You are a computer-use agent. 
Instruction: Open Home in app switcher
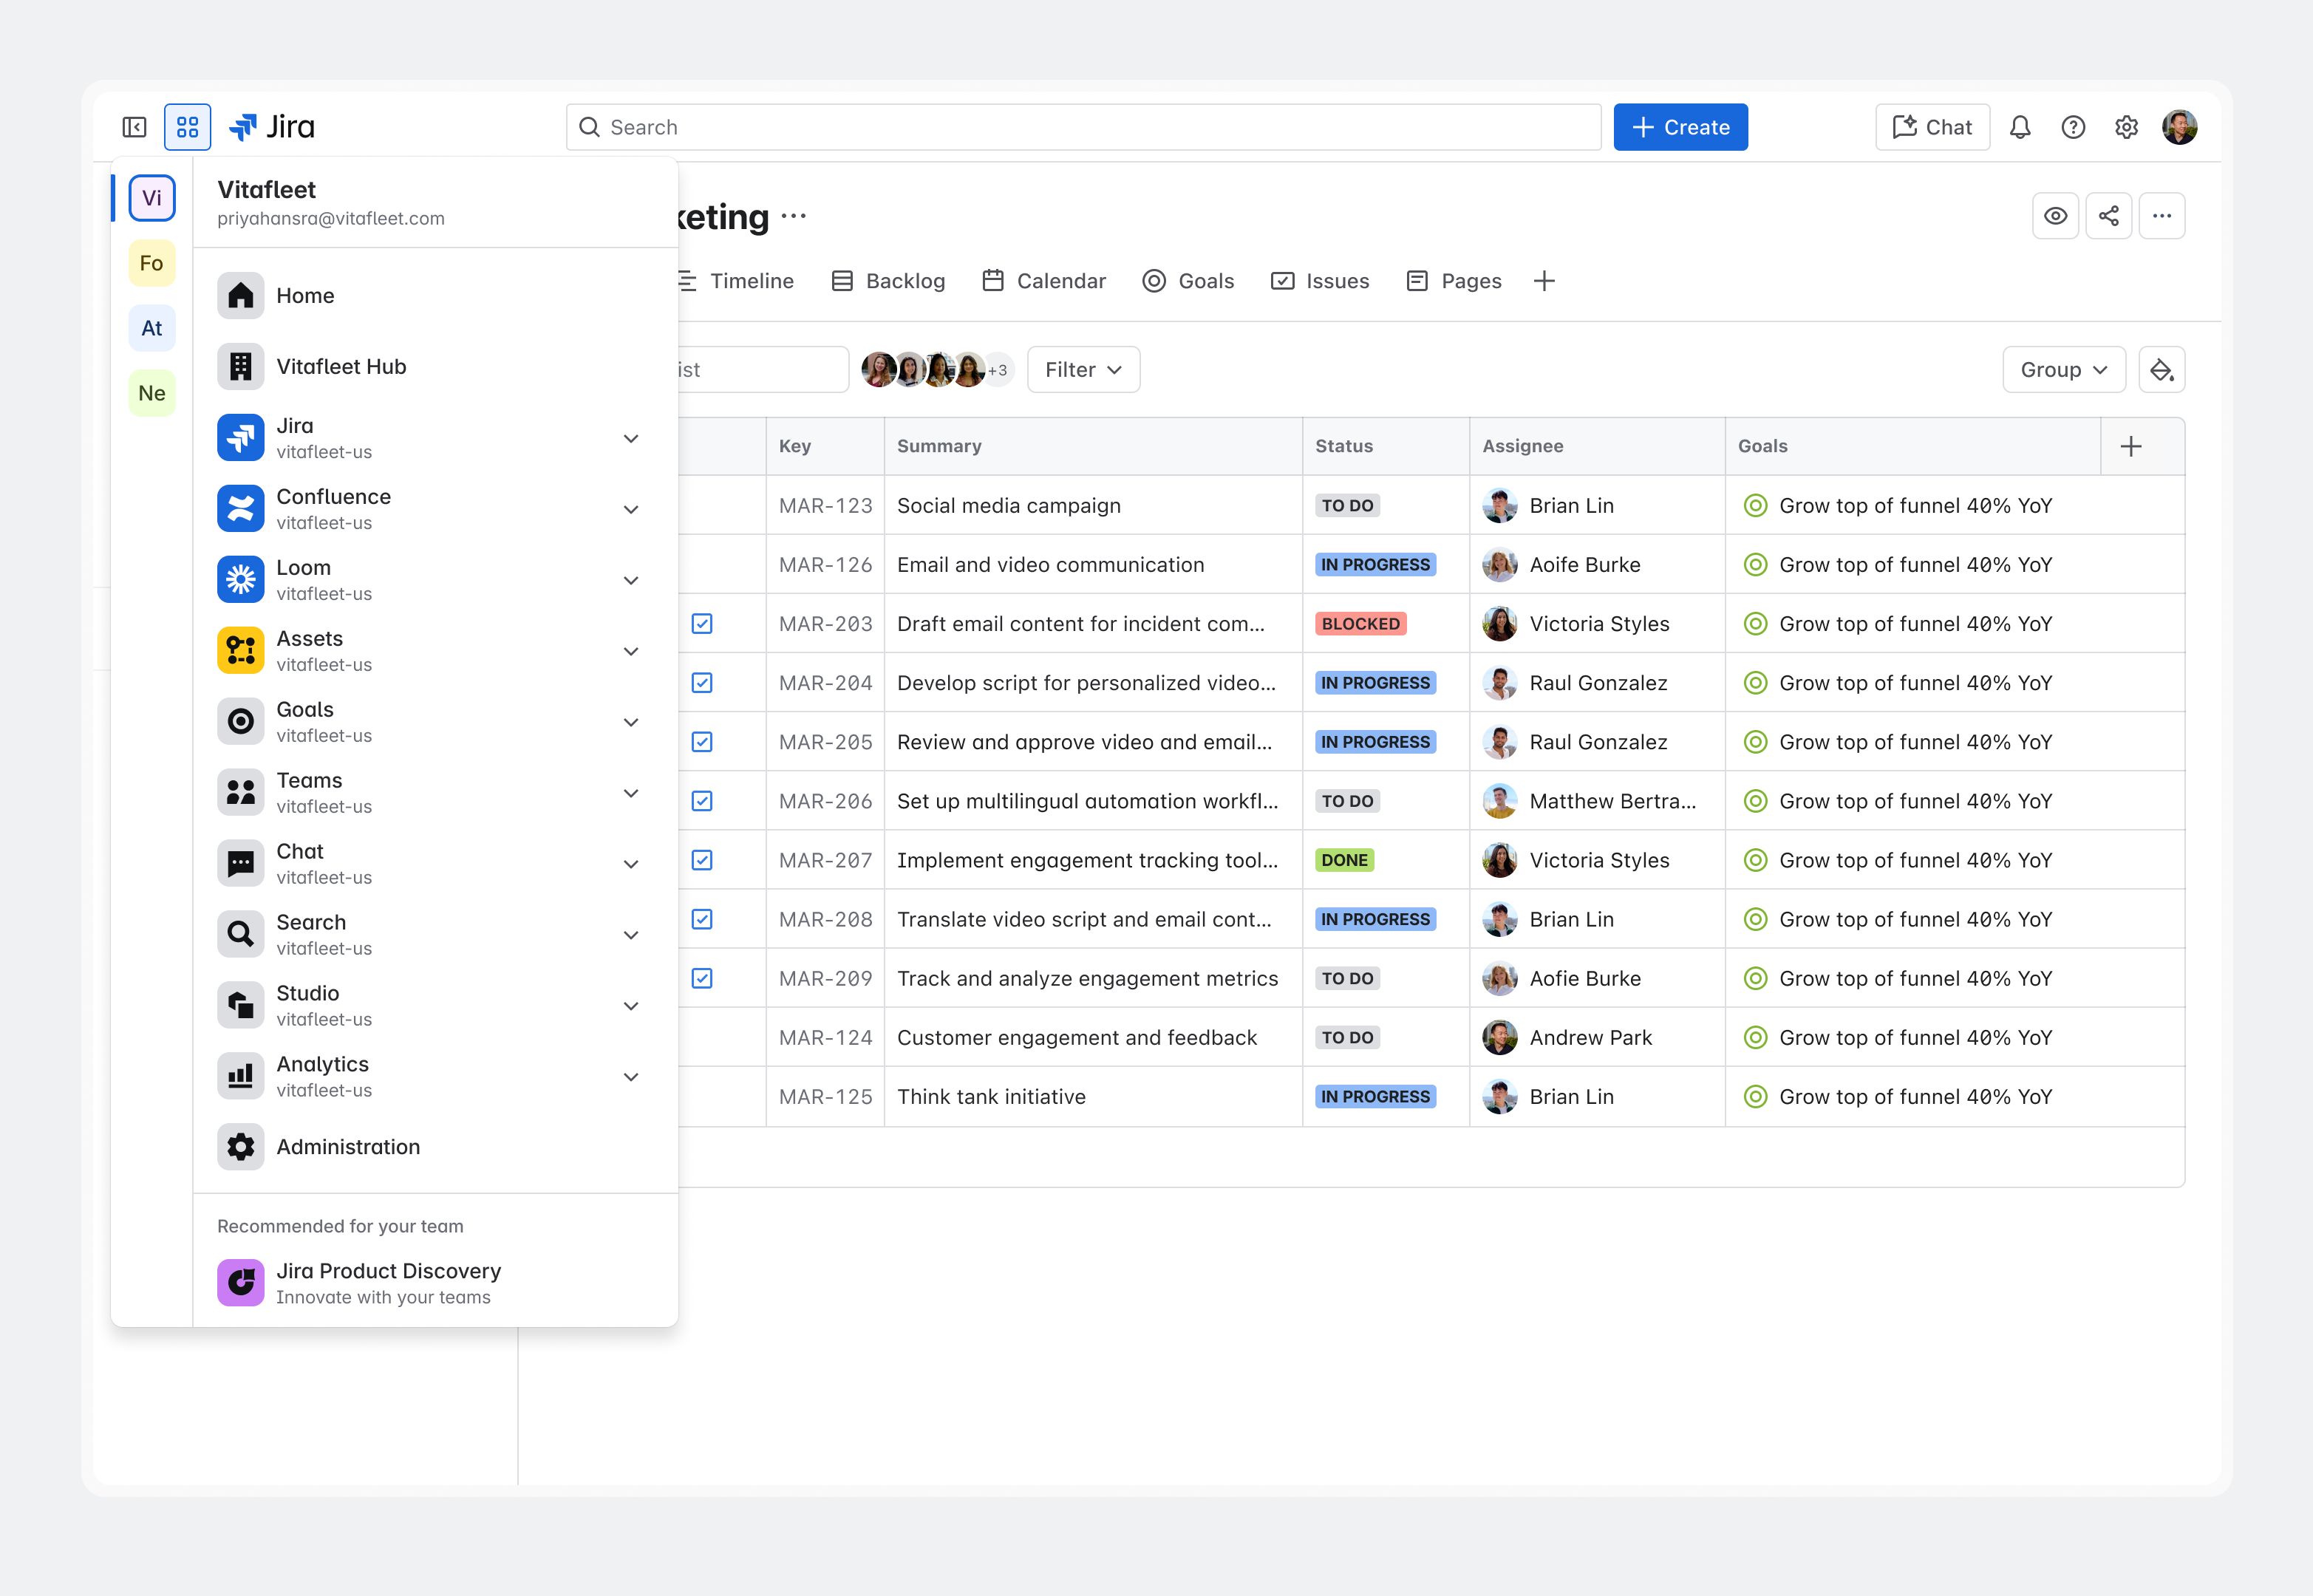point(435,296)
